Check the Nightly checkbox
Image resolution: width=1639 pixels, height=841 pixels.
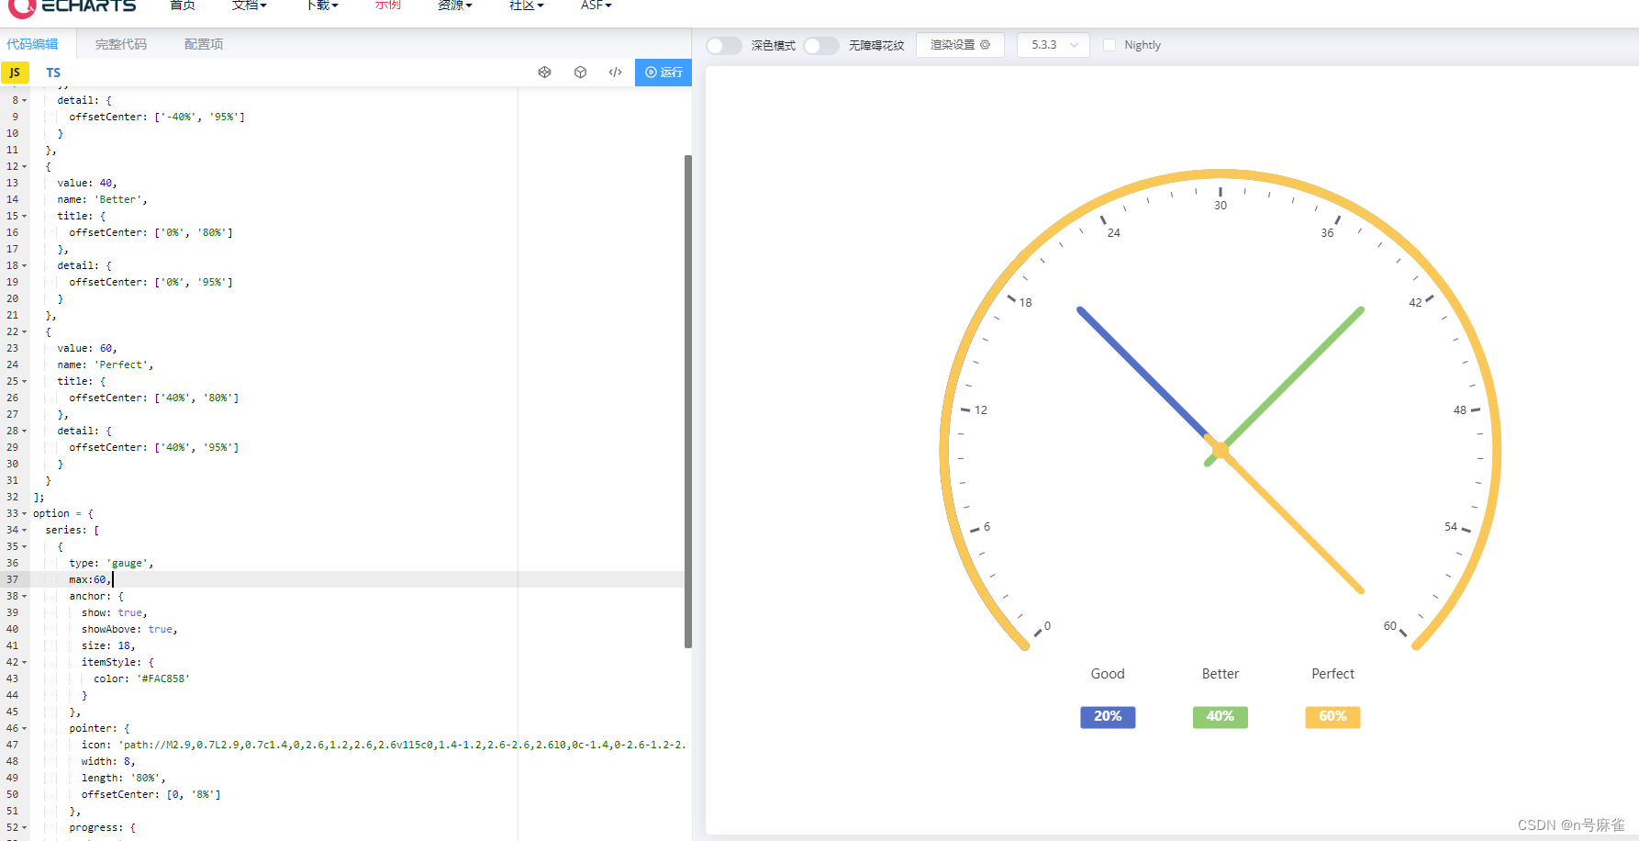pyautogui.click(x=1109, y=45)
